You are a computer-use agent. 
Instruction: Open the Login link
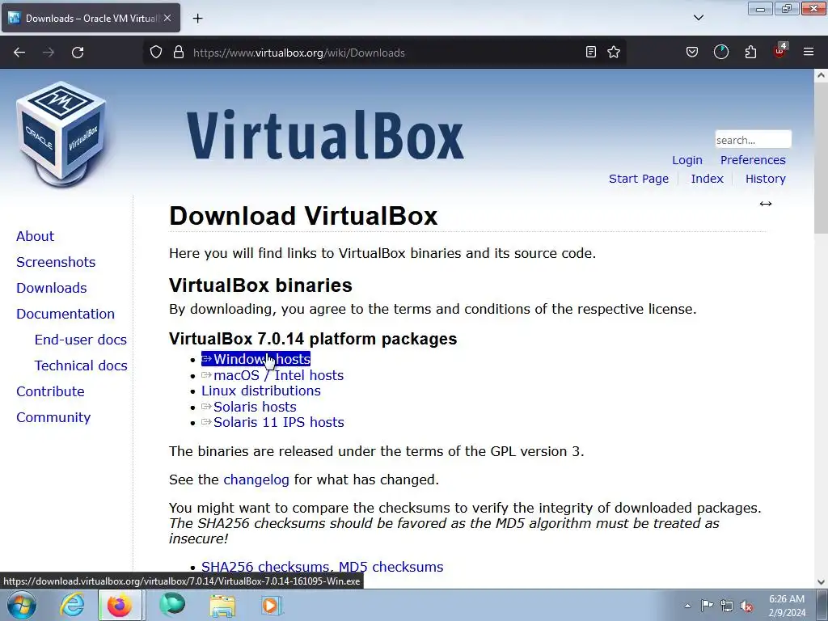pos(687,160)
